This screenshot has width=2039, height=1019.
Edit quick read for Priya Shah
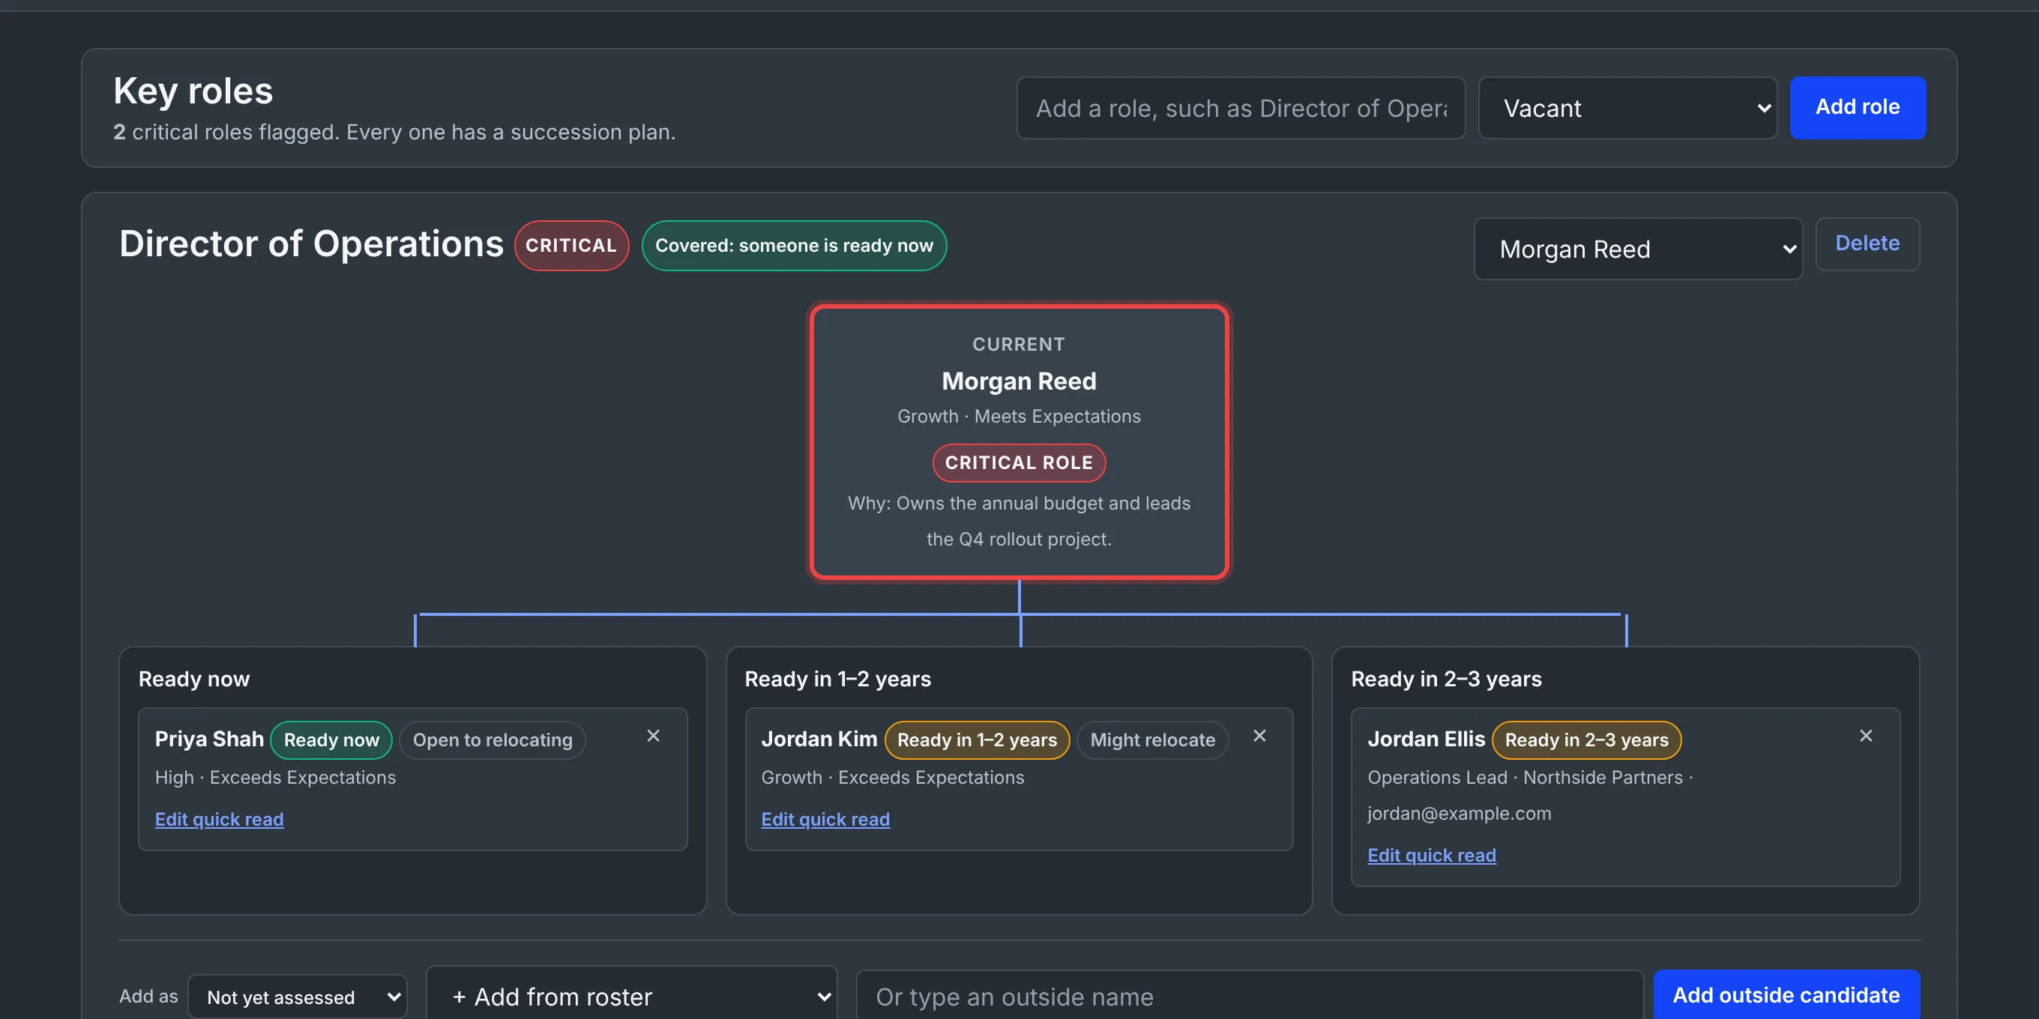tap(219, 819)
